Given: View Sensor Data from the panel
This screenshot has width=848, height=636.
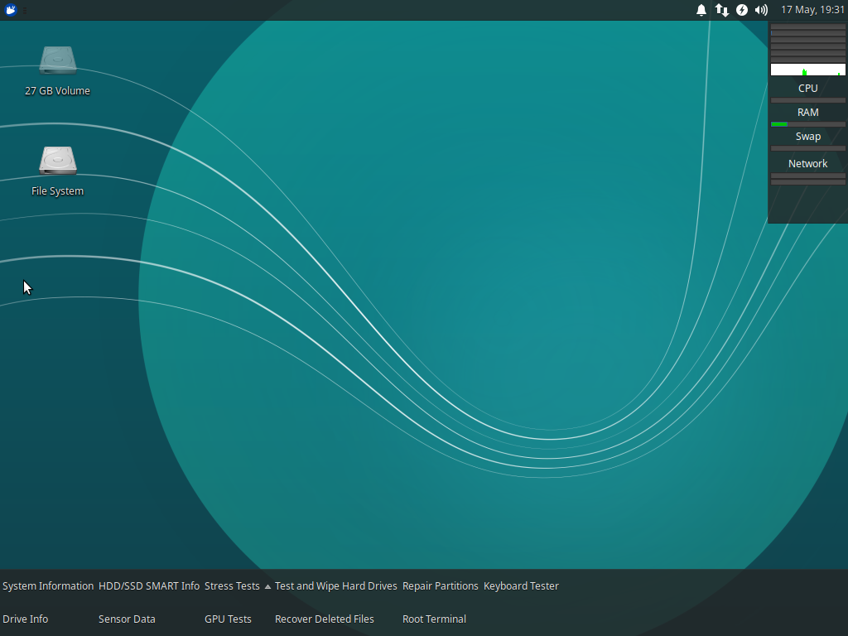Looking at the screenshot, I should tap(127, 619).
